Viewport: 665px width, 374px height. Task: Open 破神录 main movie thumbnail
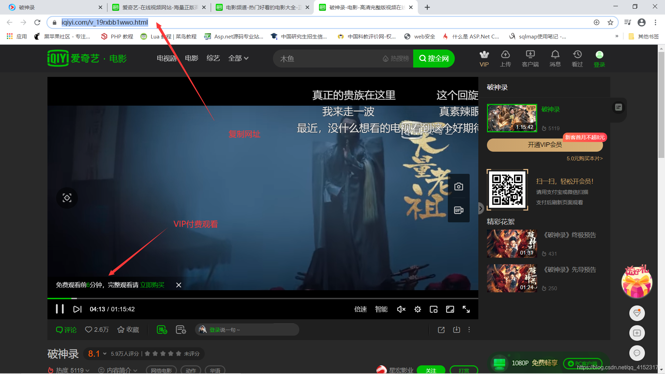(x=512, y=118)
